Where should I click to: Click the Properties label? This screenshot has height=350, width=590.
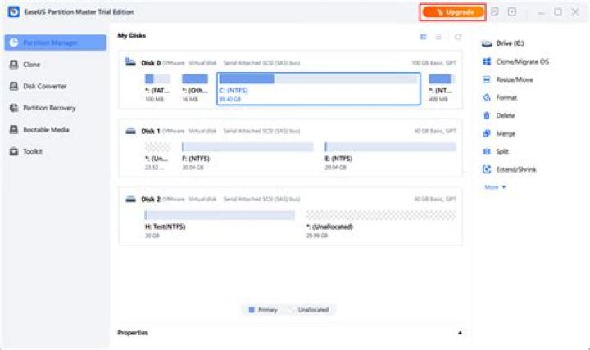pos(133,333)
